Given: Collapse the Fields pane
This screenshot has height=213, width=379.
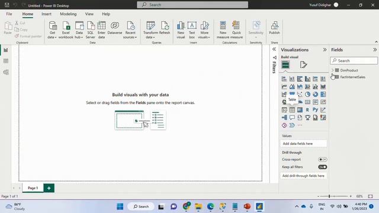Looking at the screenshot, I should coord(375,50).
